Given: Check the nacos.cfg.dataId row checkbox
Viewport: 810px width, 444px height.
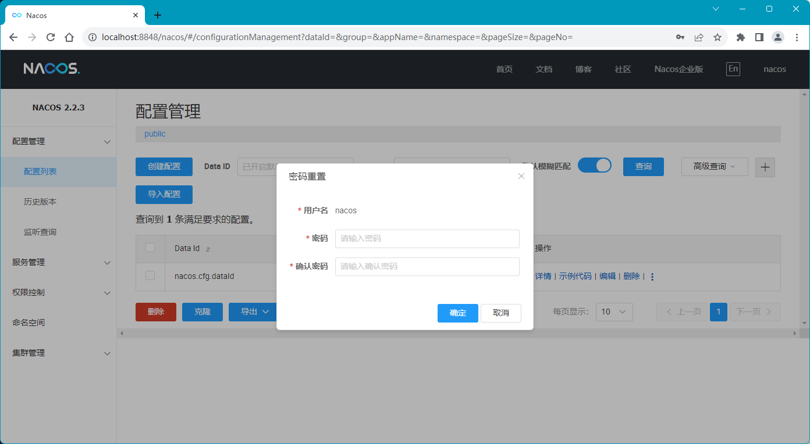Looking at the screenshot, I should tap(150, 275).
